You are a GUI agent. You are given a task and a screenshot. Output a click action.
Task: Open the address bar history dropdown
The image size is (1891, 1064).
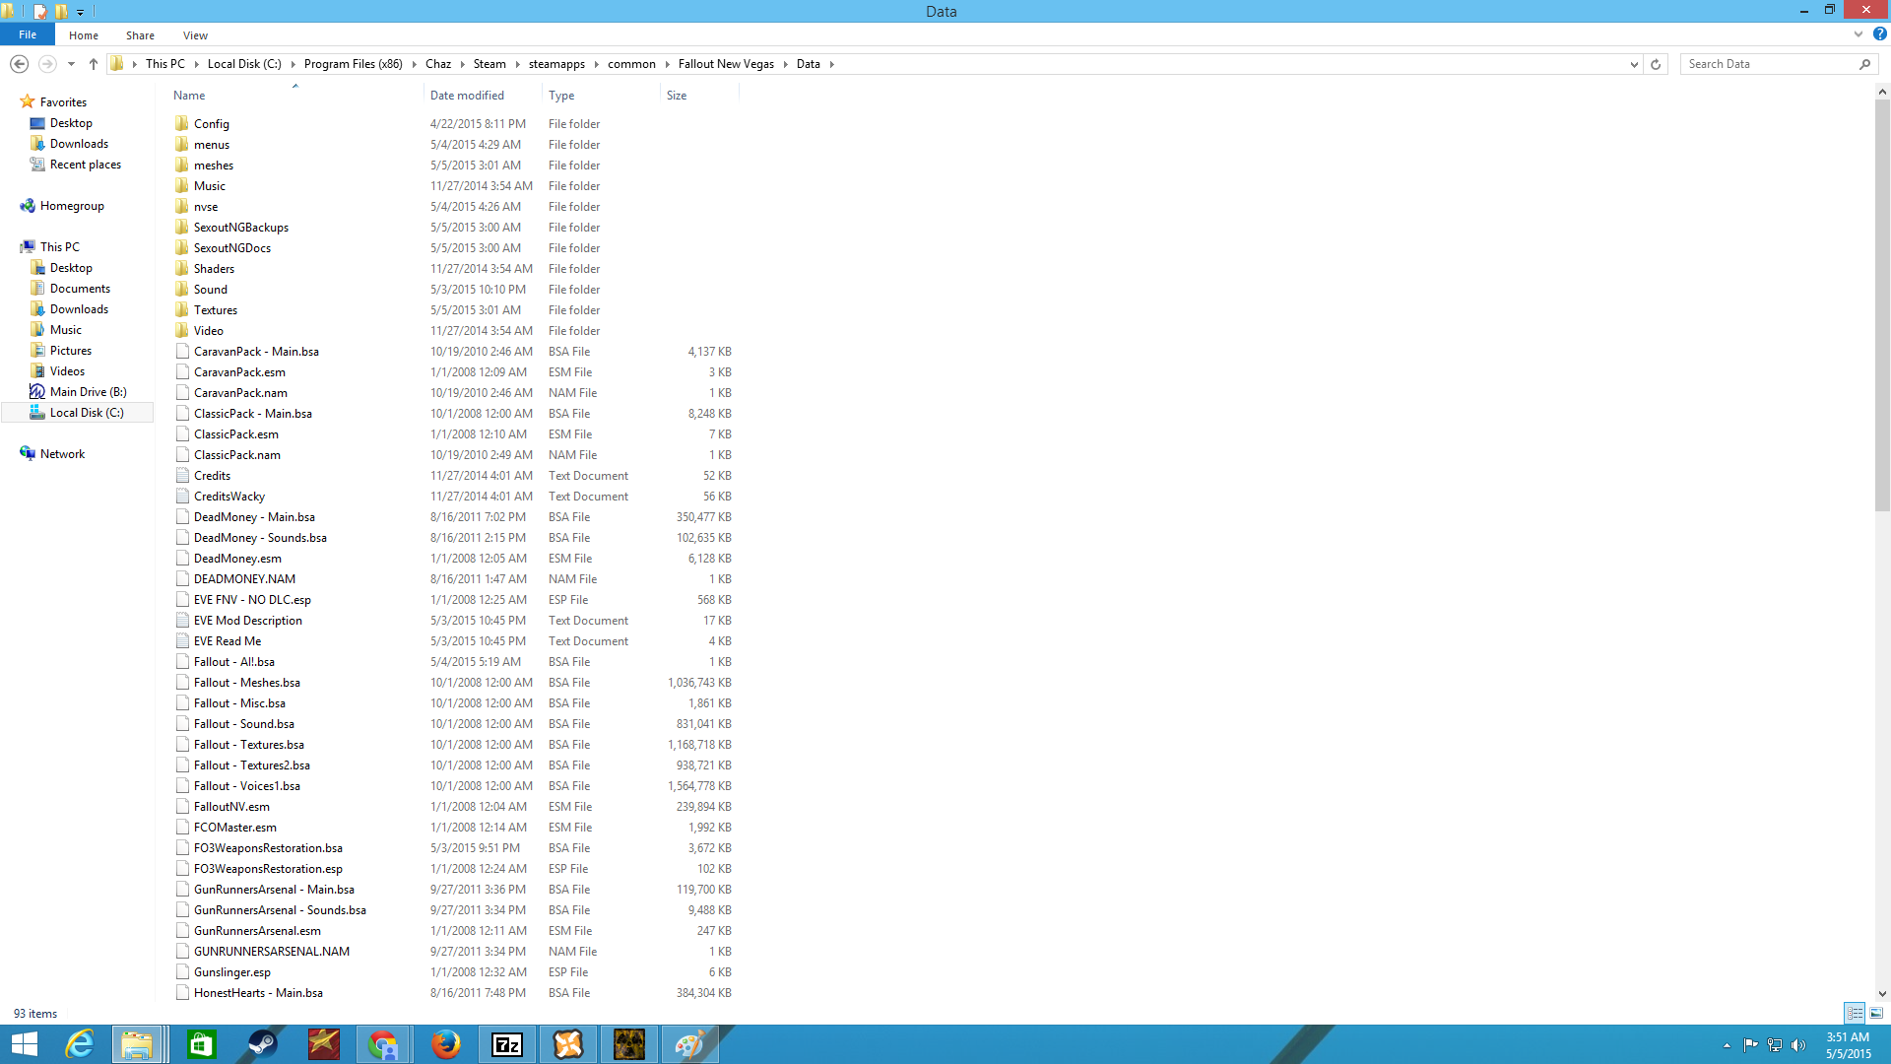point(1634,64)
